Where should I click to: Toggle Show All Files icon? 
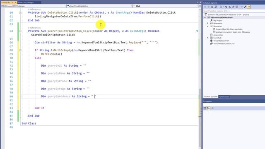tap(237, 7)
